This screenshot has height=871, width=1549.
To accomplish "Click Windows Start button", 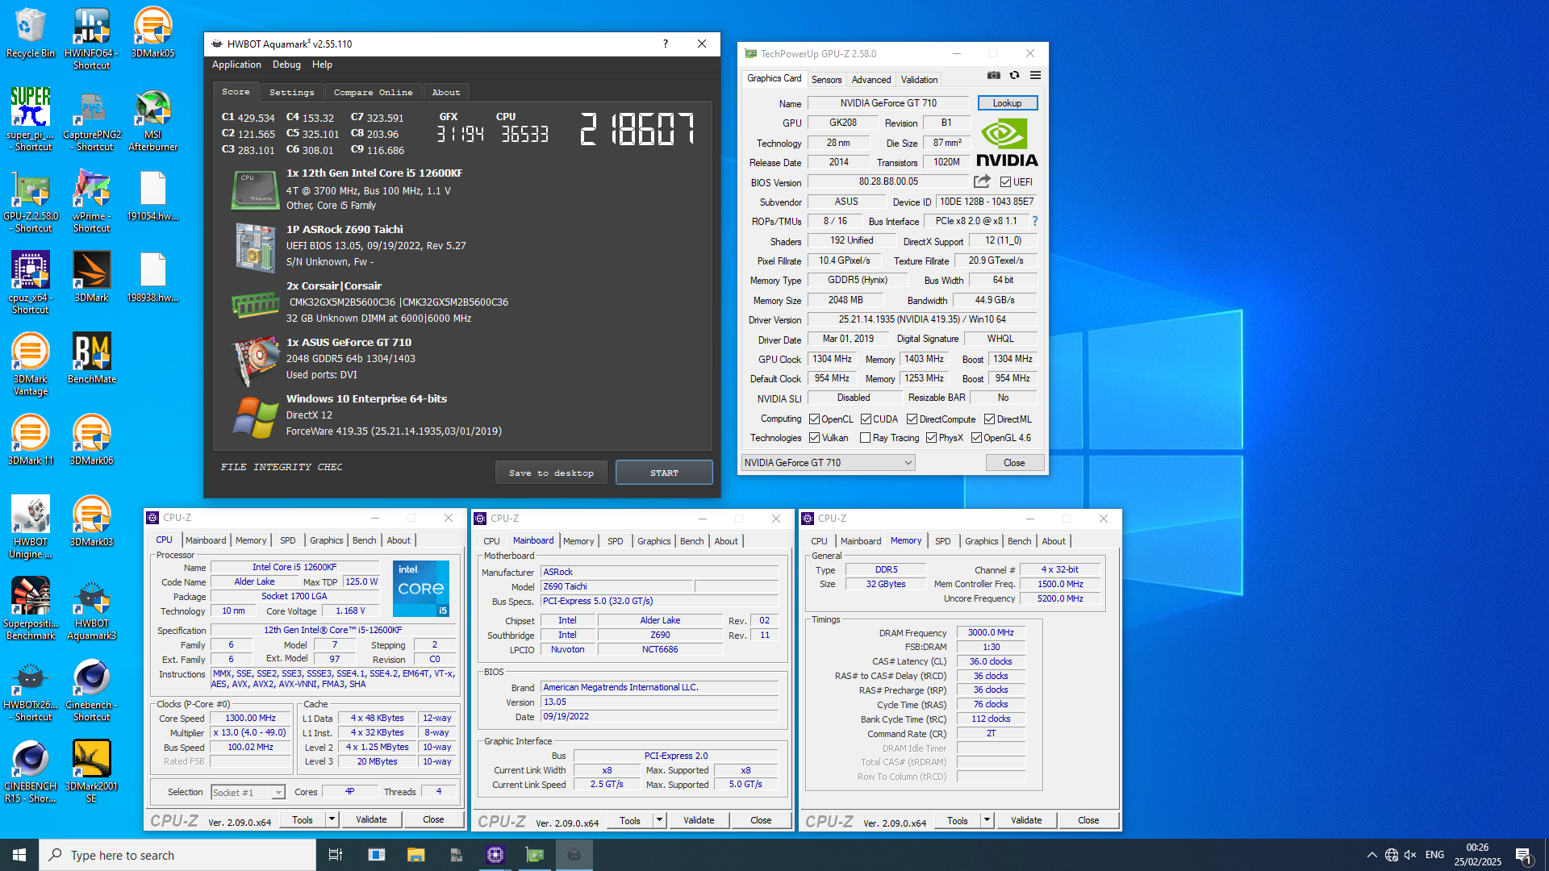I will (x=19, y=855).
